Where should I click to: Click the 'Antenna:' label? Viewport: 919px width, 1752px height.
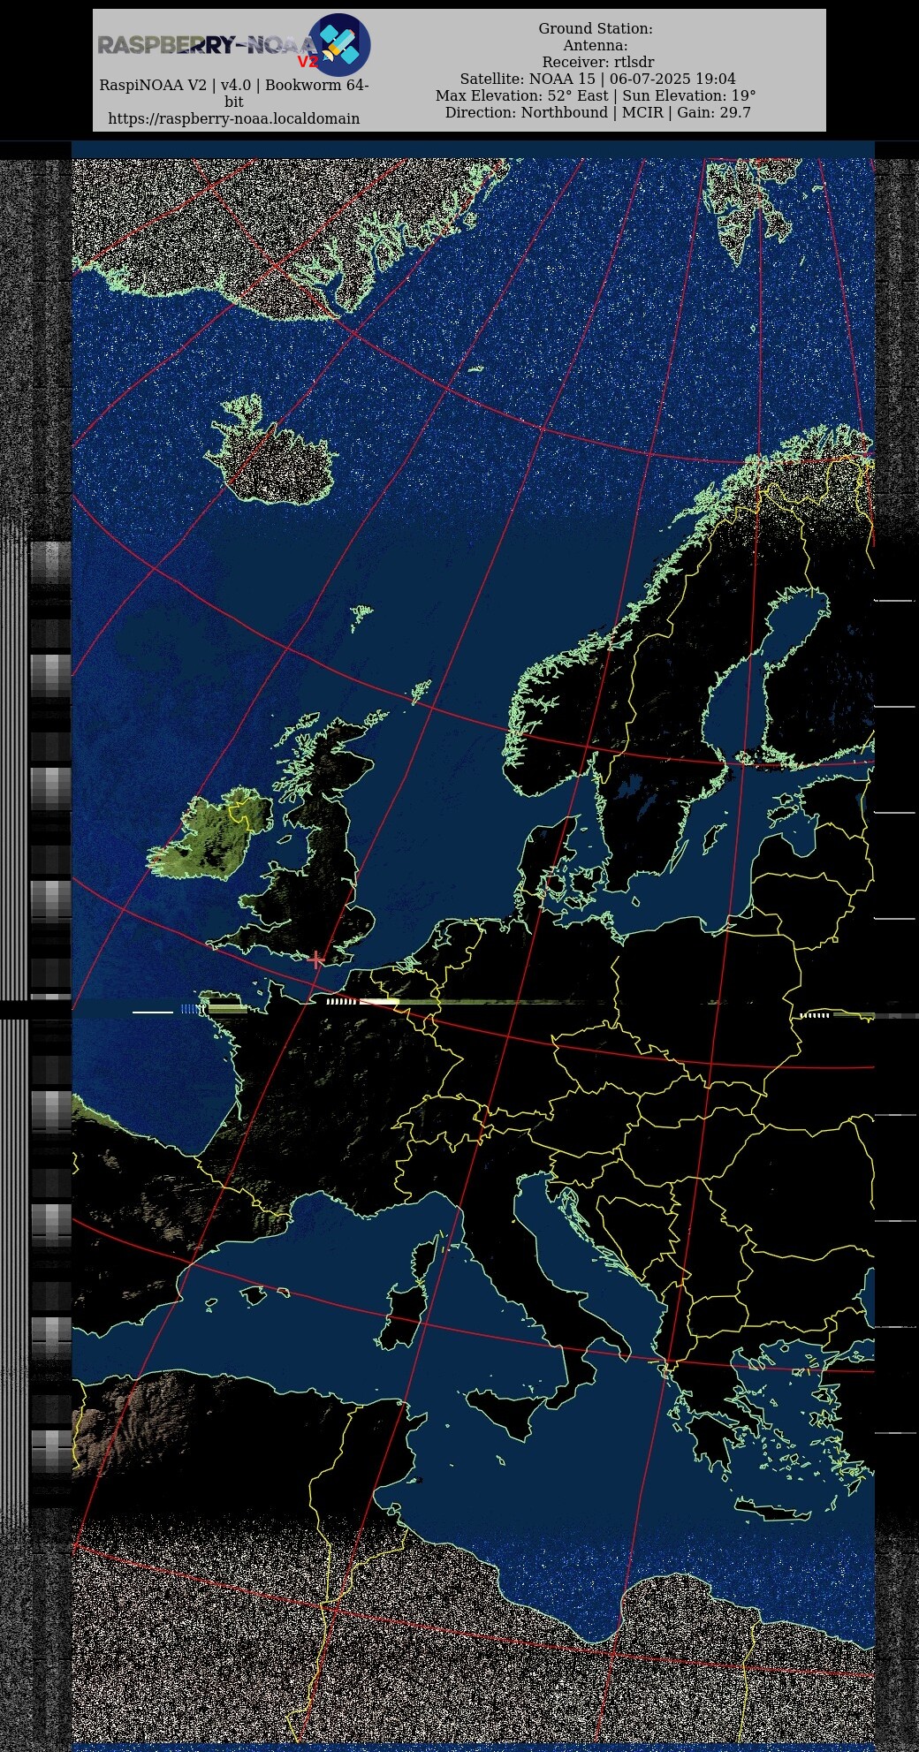pos(596,45)
